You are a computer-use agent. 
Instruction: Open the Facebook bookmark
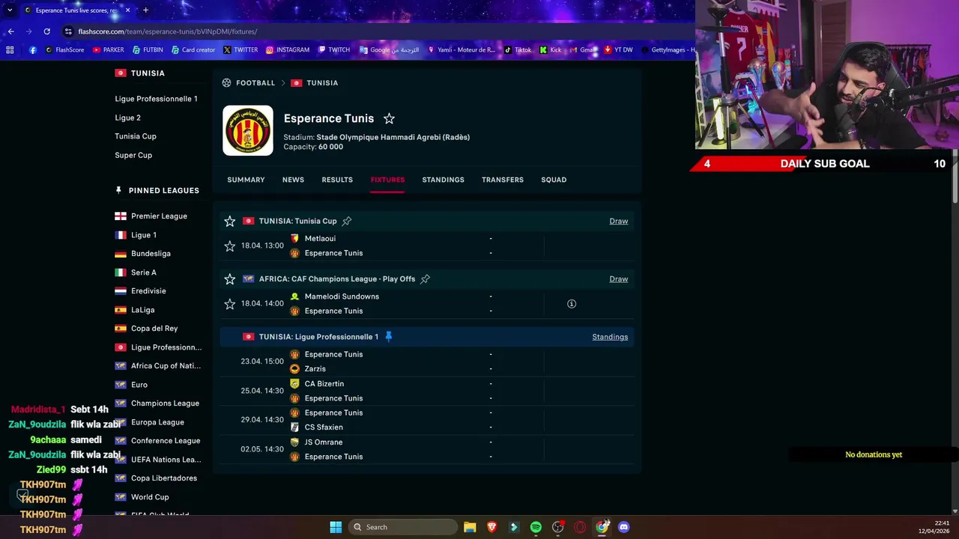pyautogui.click(x=33, y=50)
